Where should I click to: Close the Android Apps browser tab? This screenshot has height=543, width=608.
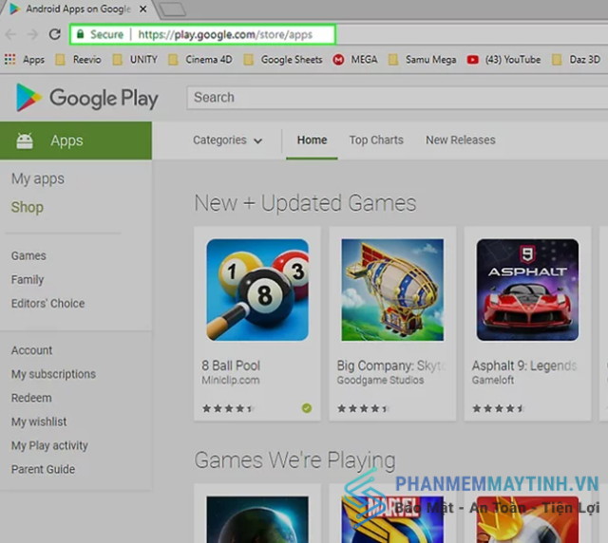143,9
